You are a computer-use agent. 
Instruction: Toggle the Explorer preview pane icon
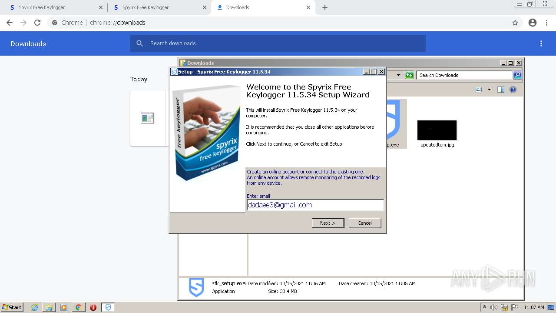(501, 90)
